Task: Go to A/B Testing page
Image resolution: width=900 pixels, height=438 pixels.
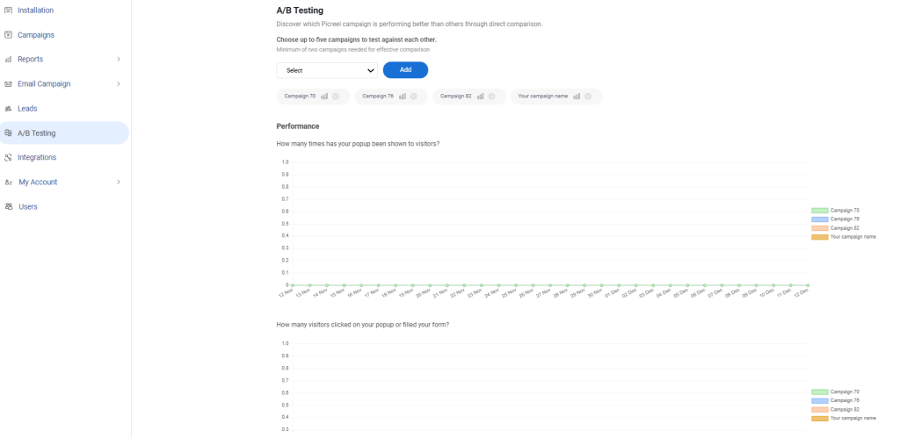Action: [x=36, y=133]
